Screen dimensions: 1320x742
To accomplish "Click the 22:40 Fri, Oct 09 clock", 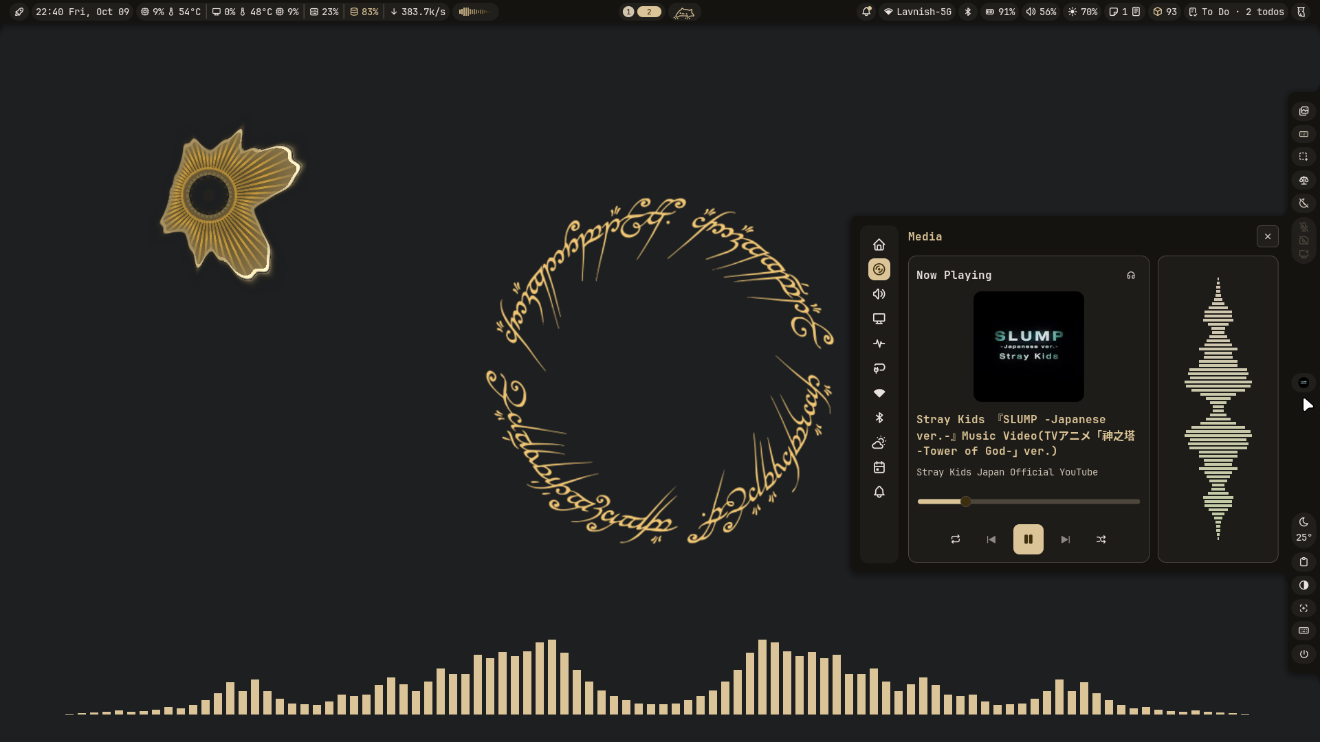I will coord(82,12).
